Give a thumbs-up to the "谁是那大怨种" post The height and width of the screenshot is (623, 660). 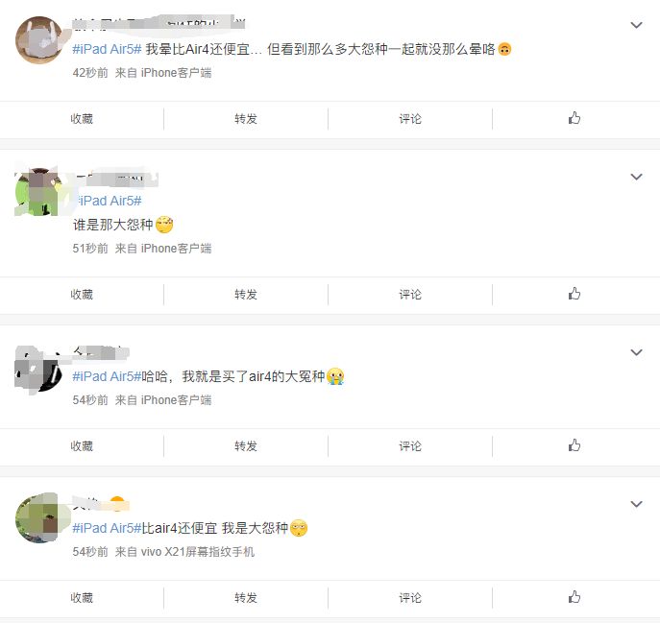pos(574,294)
